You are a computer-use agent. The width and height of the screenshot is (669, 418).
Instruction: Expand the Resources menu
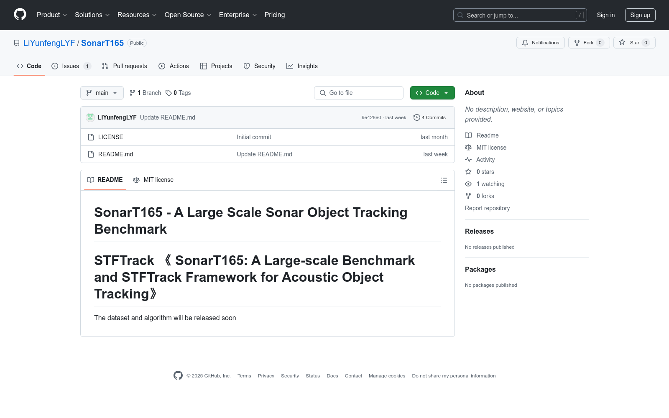coord(137,15)
